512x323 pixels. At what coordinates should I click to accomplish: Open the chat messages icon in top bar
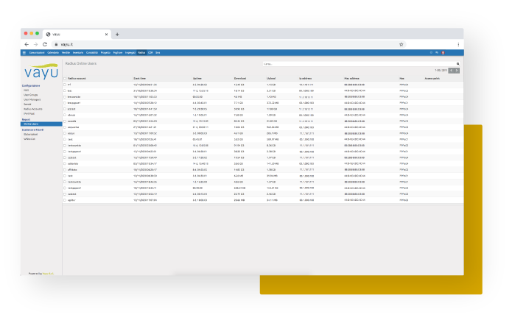(437, 52)
